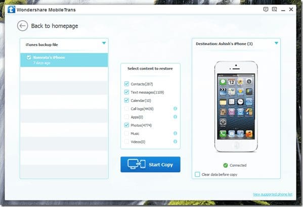Uncheck the Text messages(1109) checkbox
This screenshot has width=303, height=207.
coord(126,92)
